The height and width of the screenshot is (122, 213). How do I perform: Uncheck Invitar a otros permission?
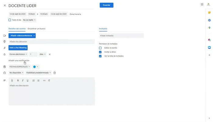coord(100,52)
